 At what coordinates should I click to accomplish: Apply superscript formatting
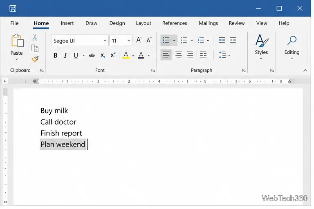[x=113, y=55]
